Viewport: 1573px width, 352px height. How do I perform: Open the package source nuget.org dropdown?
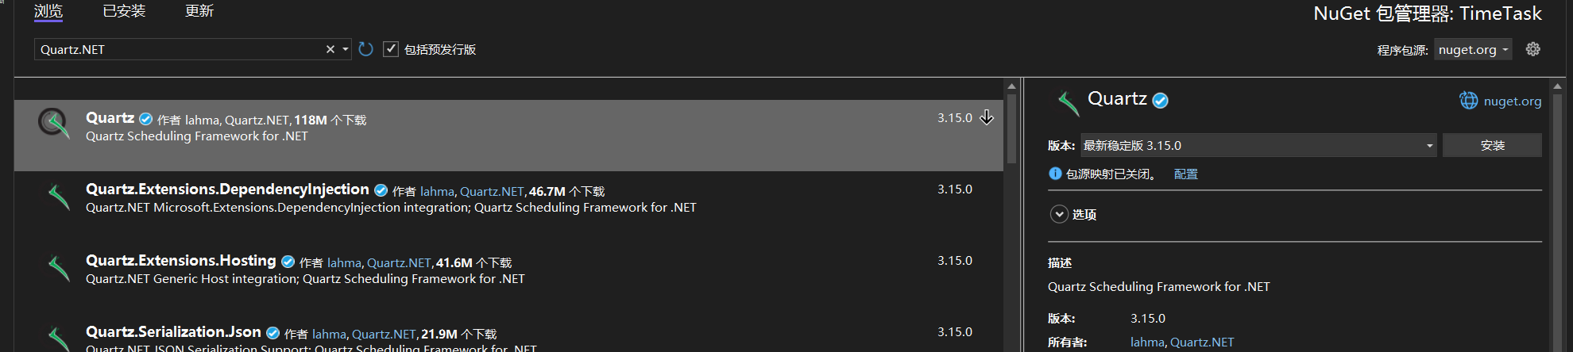pyautogui.click(x=1473, y=49)
